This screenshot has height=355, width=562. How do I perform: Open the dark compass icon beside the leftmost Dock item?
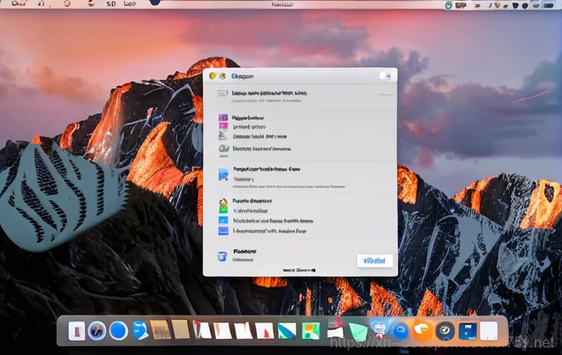coord(97,331)
